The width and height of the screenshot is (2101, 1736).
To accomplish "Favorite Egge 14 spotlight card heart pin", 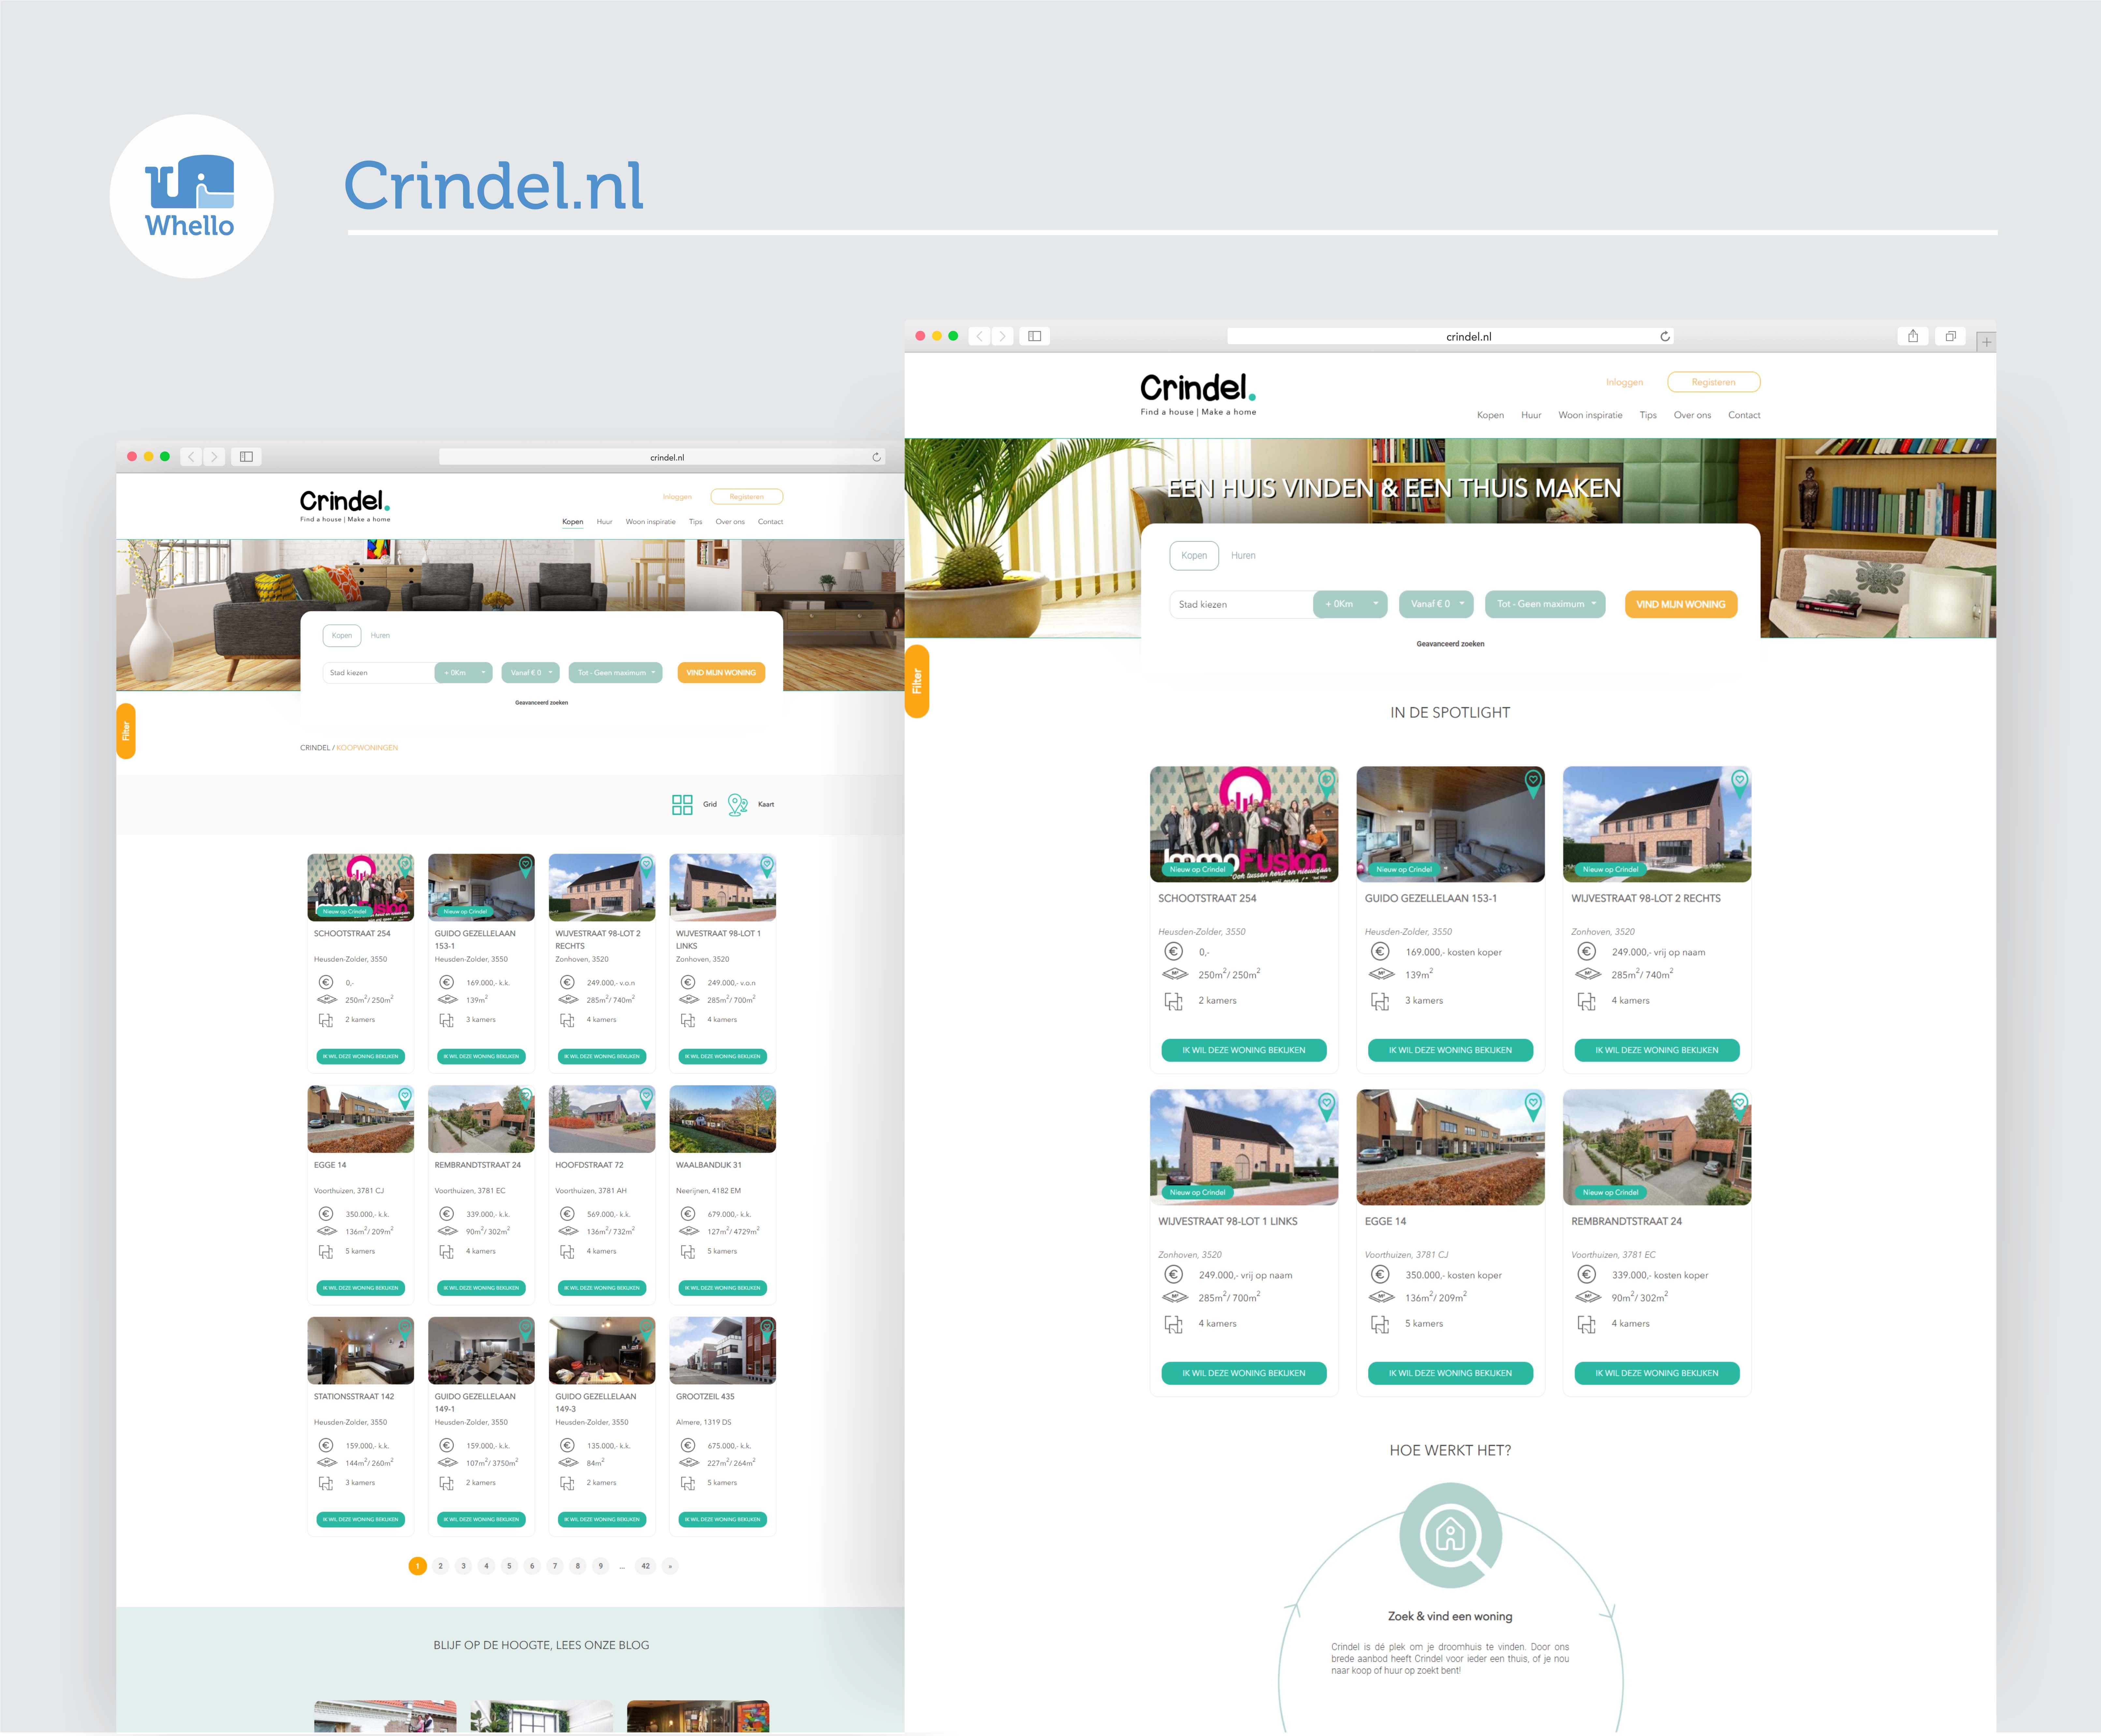I will click(x=1533, y=1106).
